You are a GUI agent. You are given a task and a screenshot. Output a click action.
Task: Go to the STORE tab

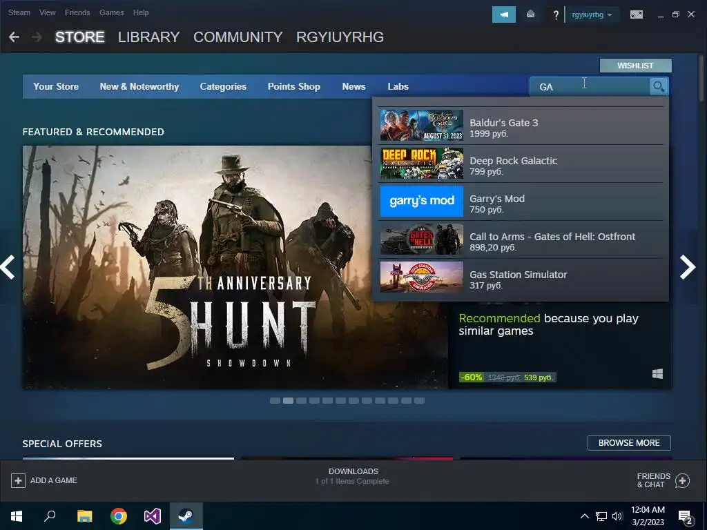pos(80,37)
